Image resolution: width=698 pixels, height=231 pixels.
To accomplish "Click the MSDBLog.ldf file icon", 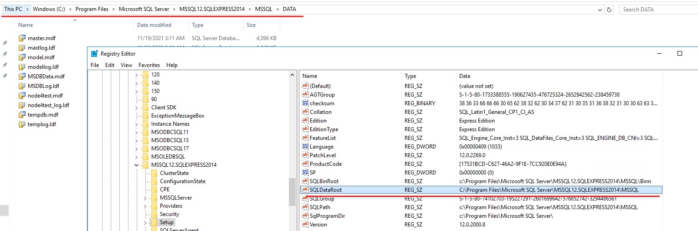I will (x=21, y=86).
